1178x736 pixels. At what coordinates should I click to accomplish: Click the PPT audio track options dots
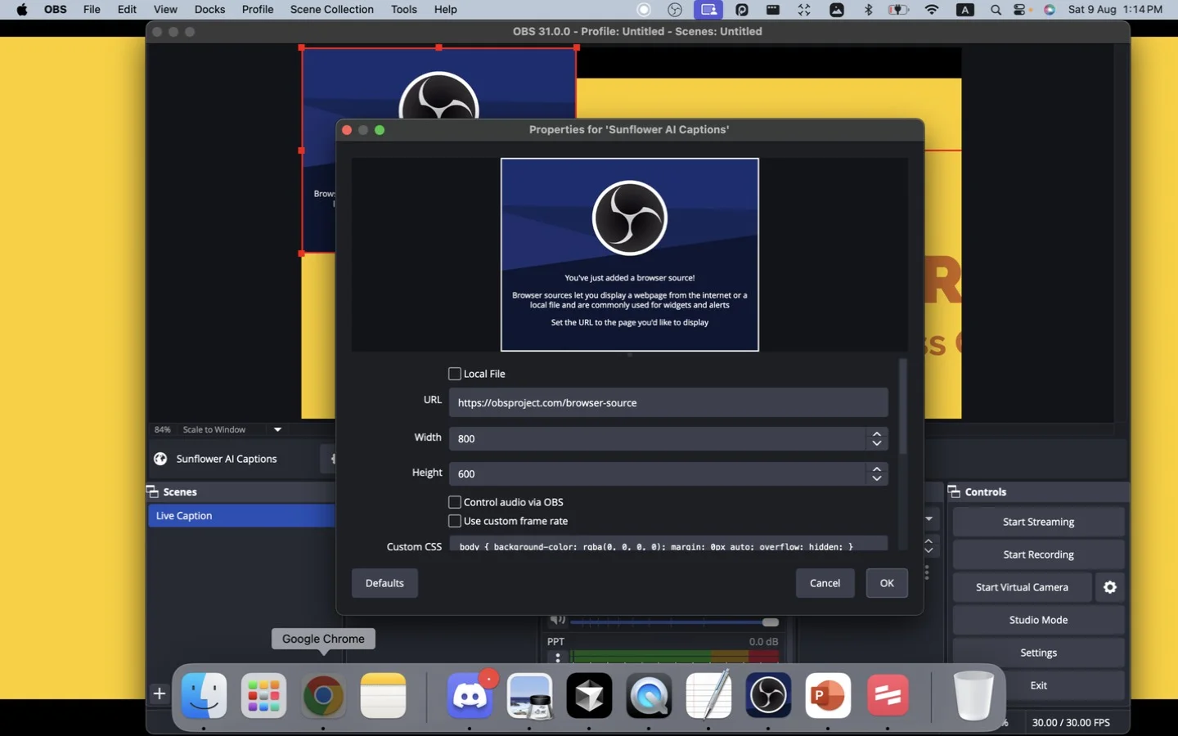[558, 657]
